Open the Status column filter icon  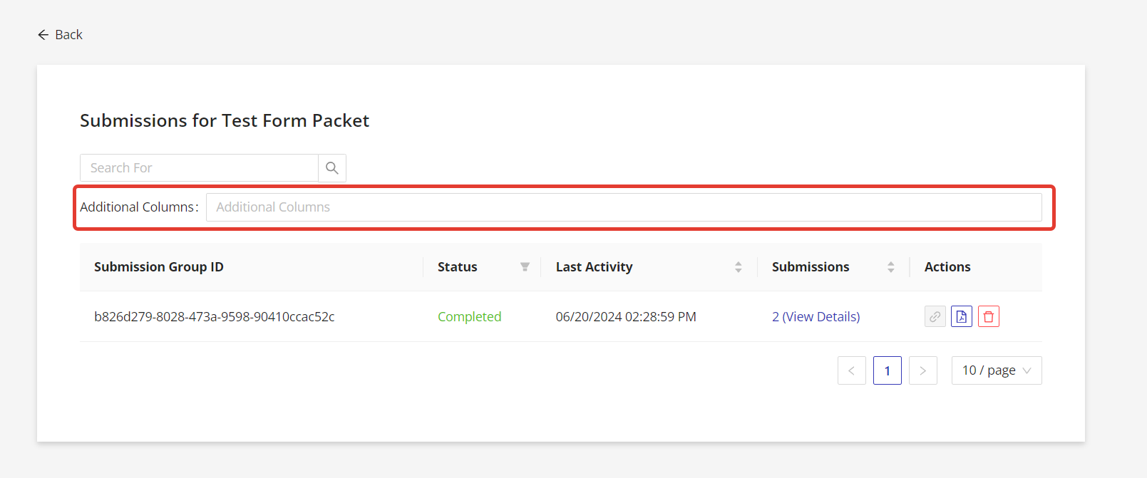point(525,267)
